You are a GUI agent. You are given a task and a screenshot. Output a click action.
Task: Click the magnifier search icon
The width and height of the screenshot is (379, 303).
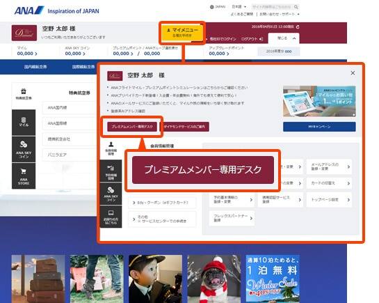point(296,7)
